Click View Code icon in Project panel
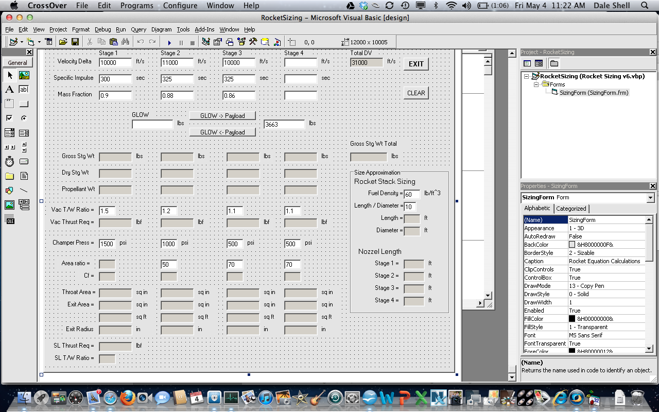 (527, 63)
